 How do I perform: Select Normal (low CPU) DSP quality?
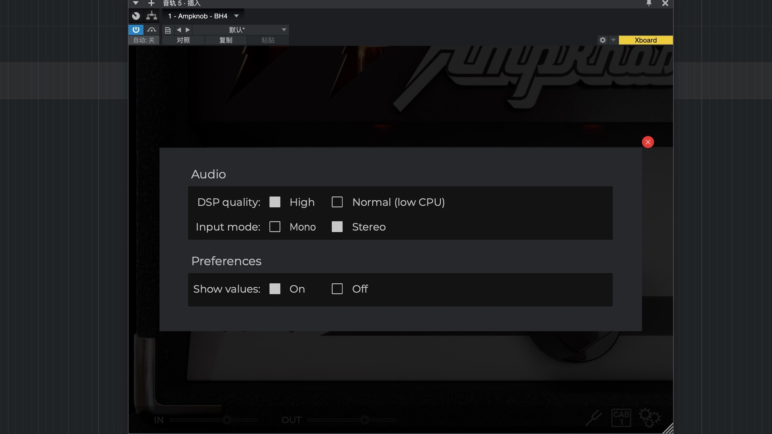coord(337,202)
